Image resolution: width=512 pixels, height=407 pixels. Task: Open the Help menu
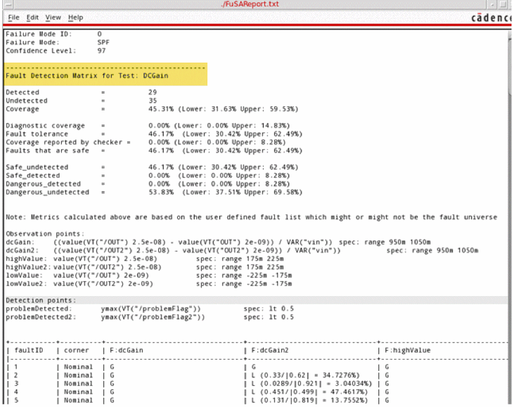pos(75,17)
